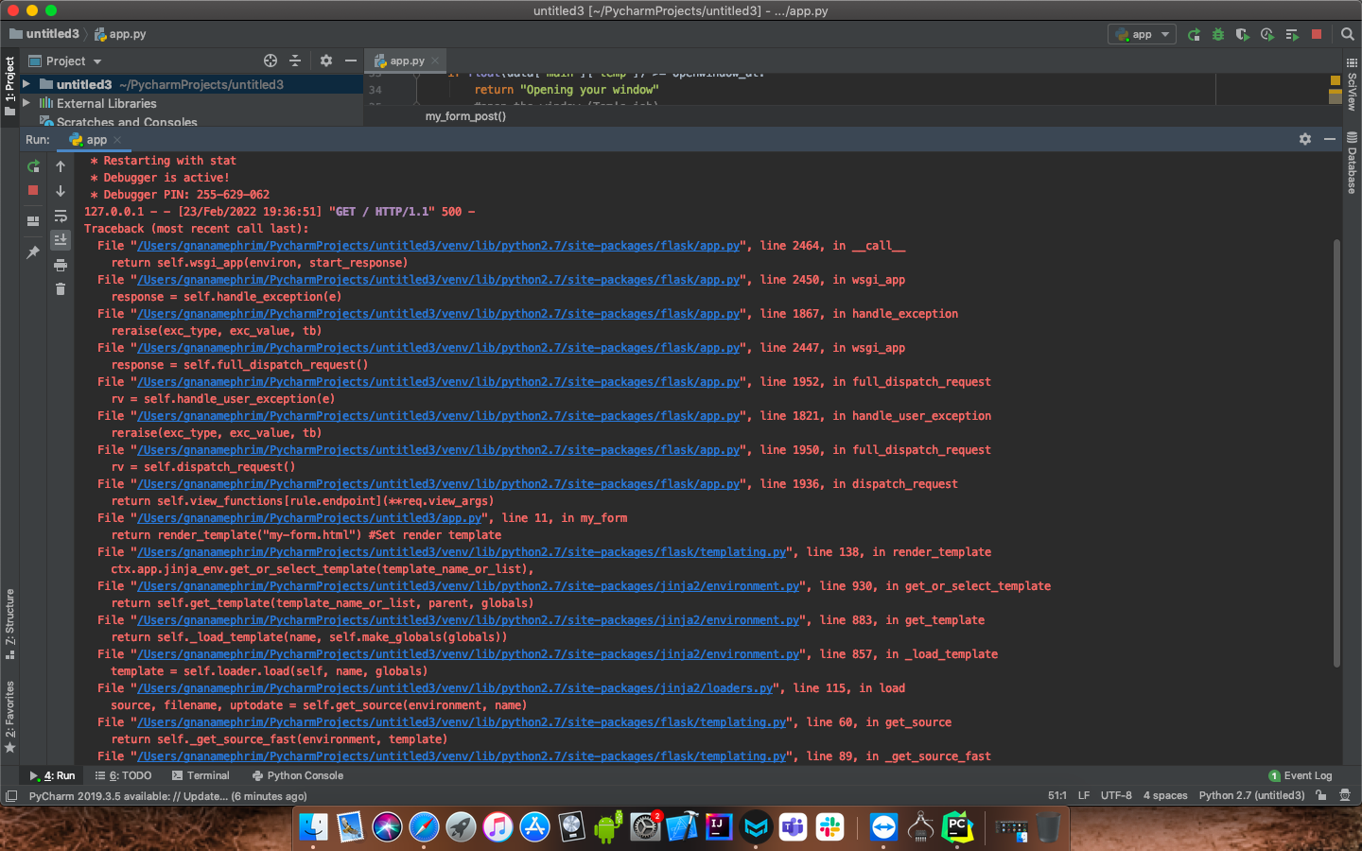The height and width of the screenshot is (851, 1362).
Task: Open the Terminal tool window
Action: click(201, 775)
